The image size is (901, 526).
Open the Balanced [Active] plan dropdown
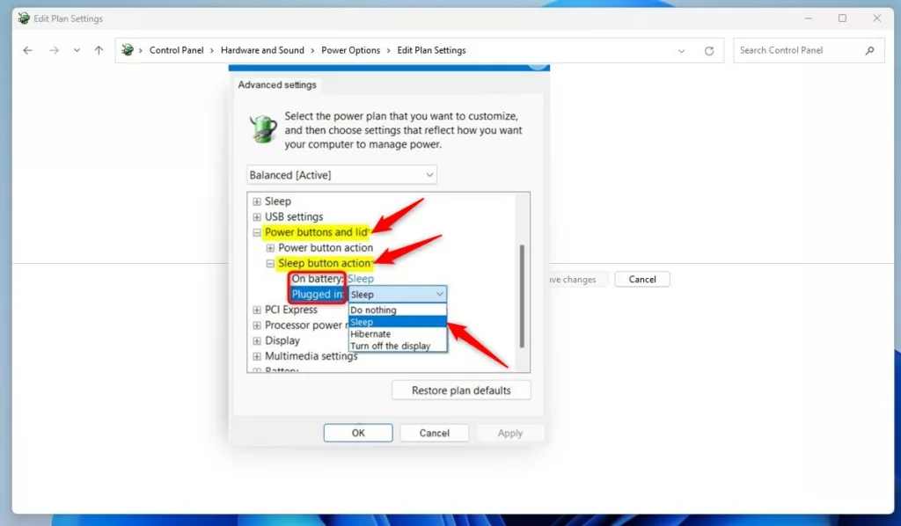342,175
